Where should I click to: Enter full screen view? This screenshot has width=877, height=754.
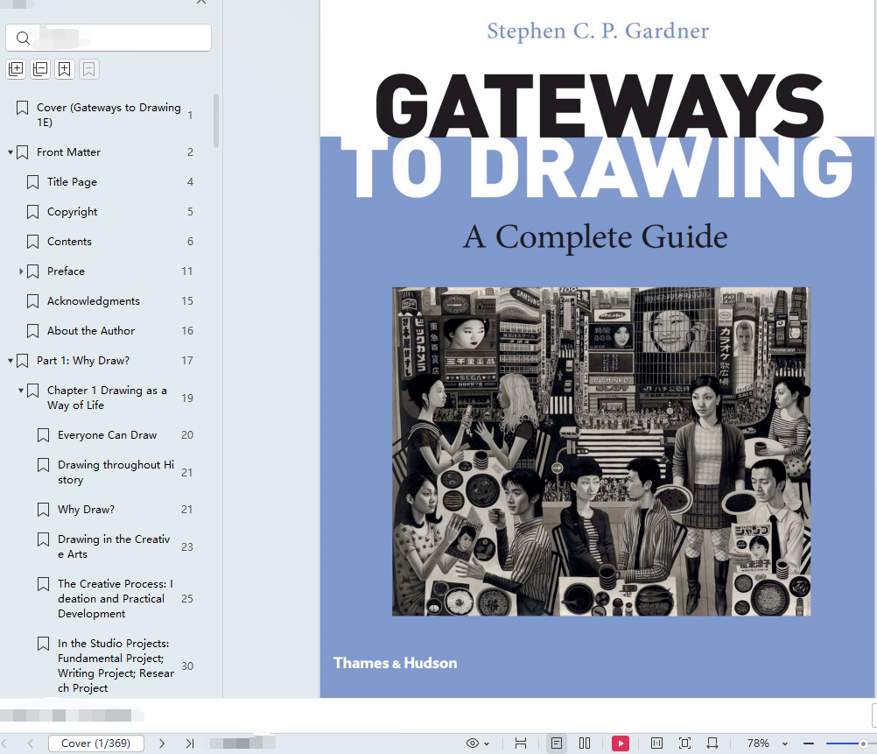coord(684,743)
